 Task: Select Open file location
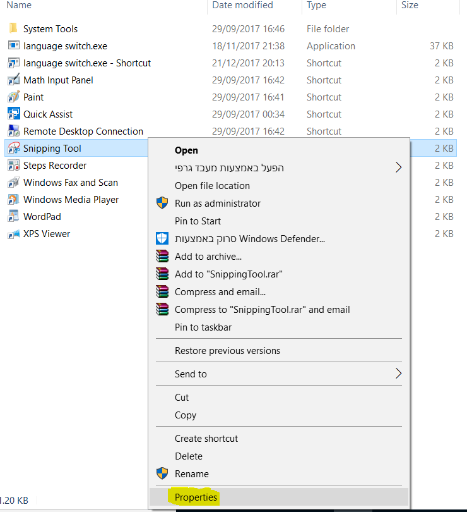[279, 185]
